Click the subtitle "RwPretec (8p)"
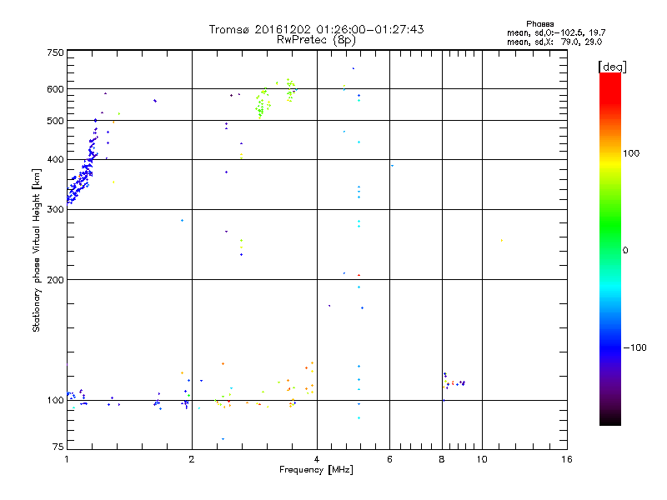Viewport: 667px width, 500px height. (316, 40)
